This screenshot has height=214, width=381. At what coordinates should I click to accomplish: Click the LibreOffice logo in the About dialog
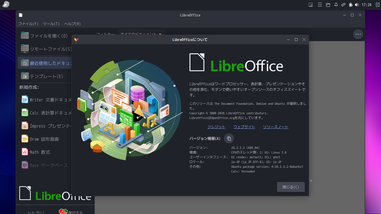(236, 62)
